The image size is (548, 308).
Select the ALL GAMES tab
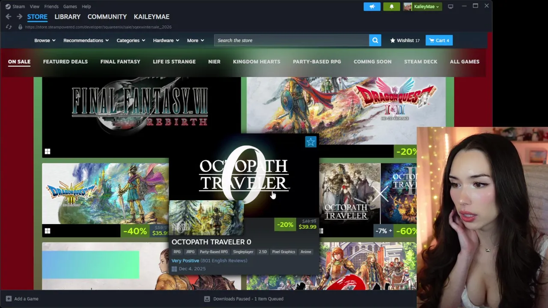click(465, 62)
